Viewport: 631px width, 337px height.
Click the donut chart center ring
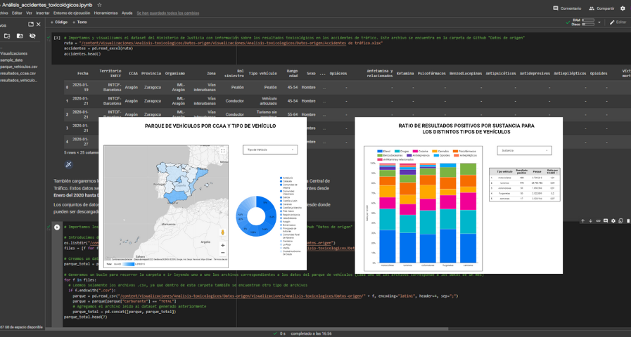tap(255, 216)
